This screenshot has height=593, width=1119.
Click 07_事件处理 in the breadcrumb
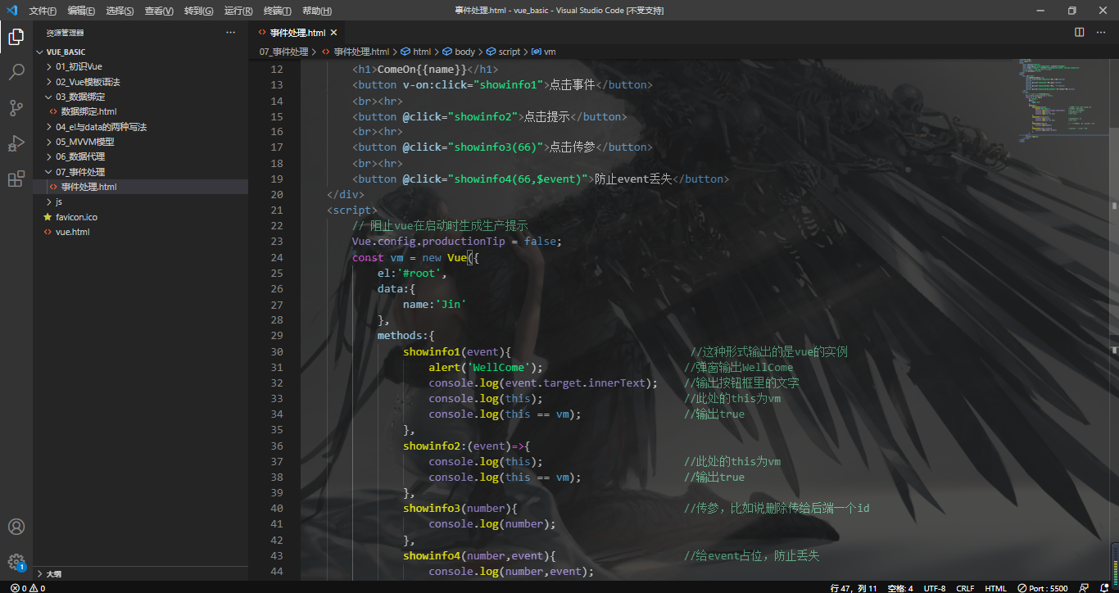pyautogui.click(x=283, y=52)
